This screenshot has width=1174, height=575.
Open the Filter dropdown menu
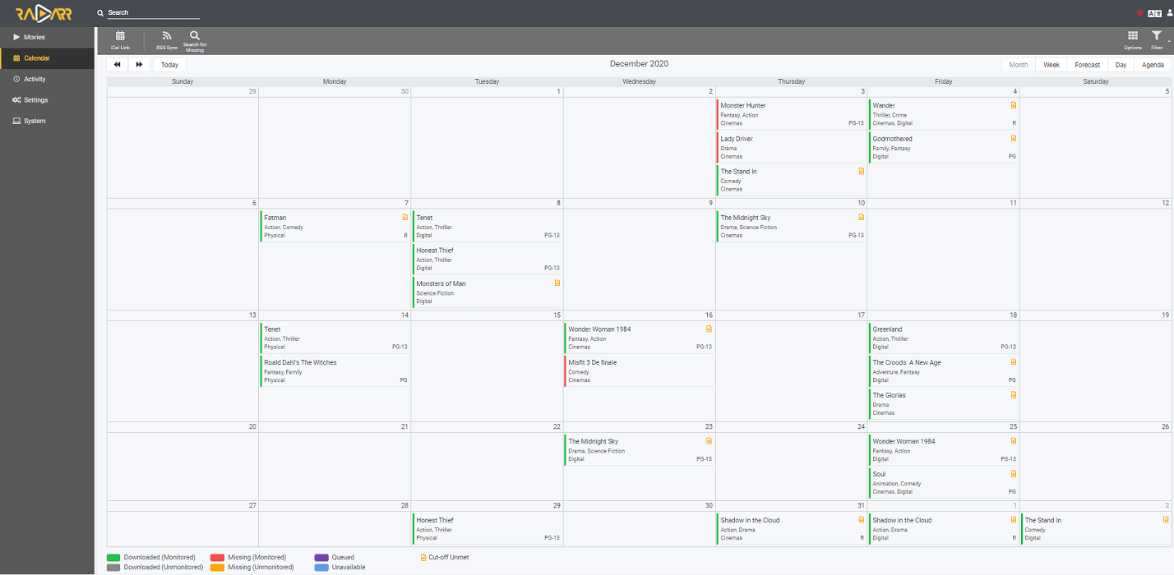[x=1157, y=39]
